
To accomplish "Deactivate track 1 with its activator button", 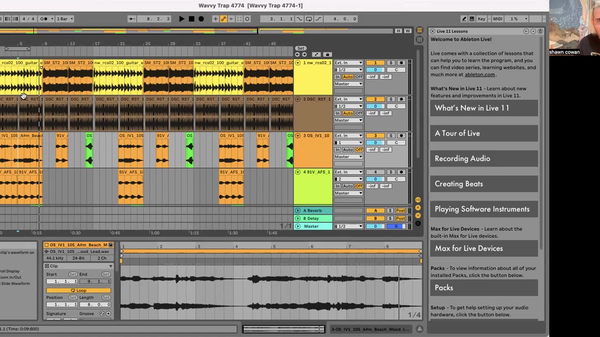I will (375, 63).
